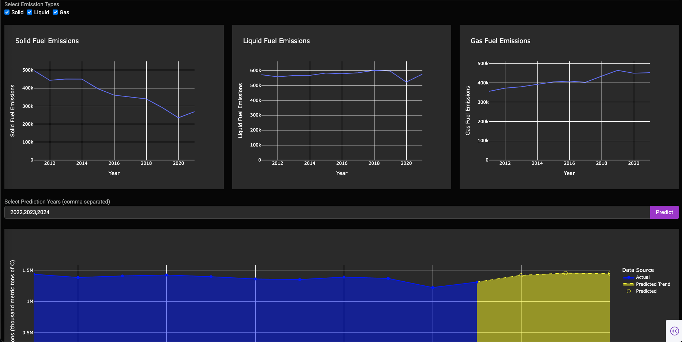Focus the prediction years input field
The width and height of the screenshot is (682, 342).
(327, 212)
